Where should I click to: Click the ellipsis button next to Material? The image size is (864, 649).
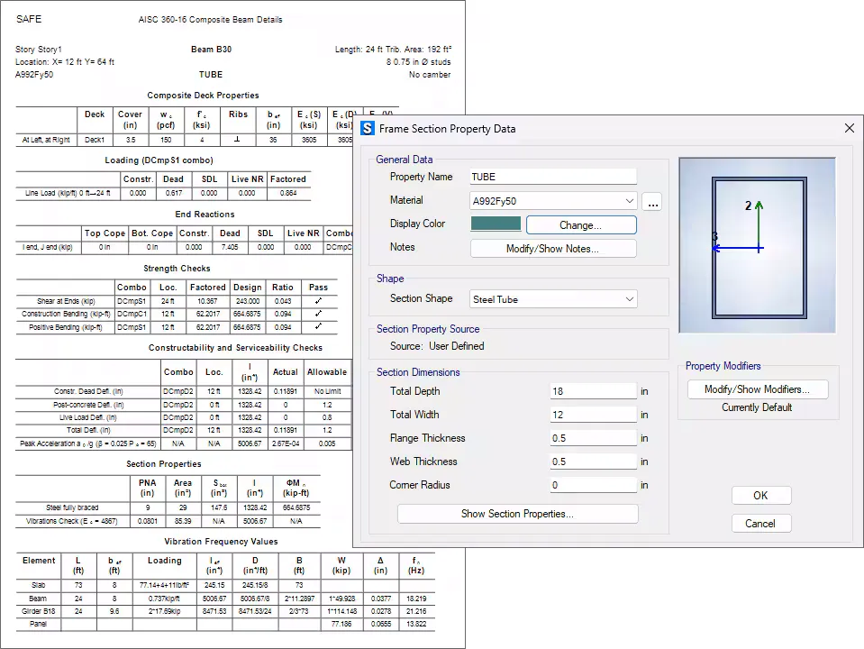652,201
